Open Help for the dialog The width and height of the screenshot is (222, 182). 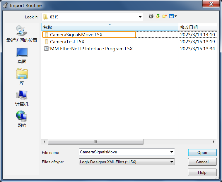point(202,172)
